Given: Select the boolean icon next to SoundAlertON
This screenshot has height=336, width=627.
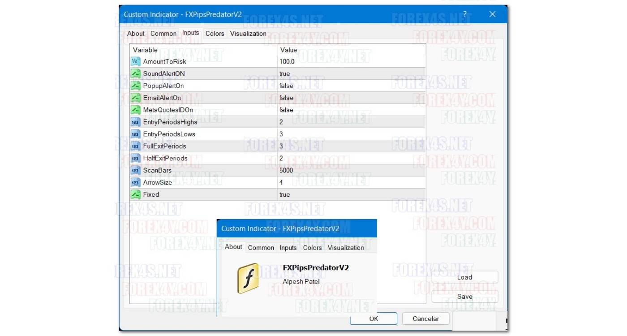Looking at the screenshot, I should 136,73.
